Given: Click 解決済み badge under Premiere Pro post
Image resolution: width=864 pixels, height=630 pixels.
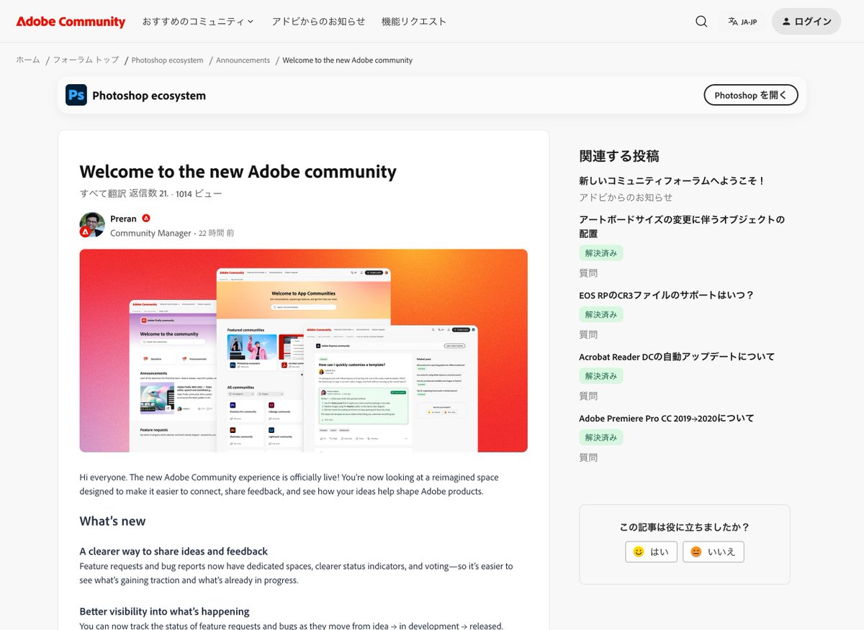Looking at the screenshot, I should (601, 437).
